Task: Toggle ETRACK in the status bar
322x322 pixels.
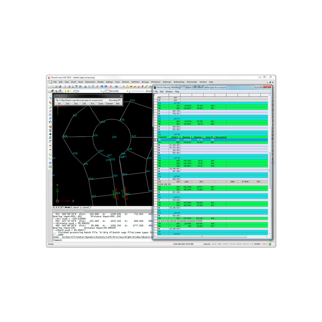Action: tap(245, 244)
